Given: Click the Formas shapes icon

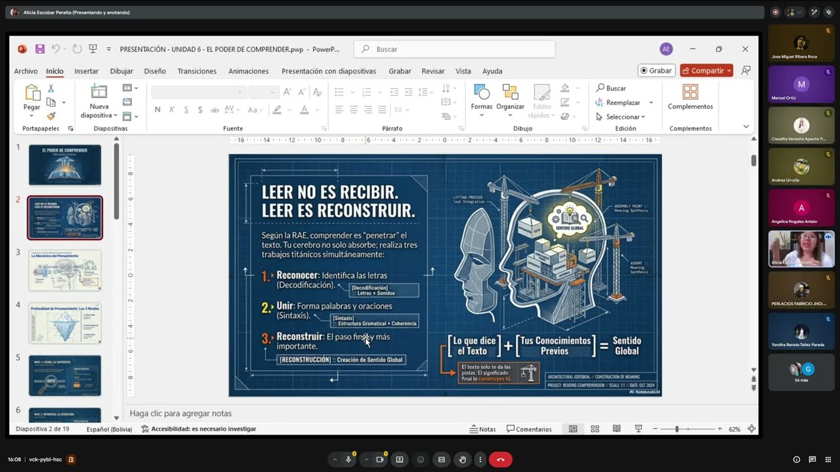Looking at the screenshot, I should point(482,92).
